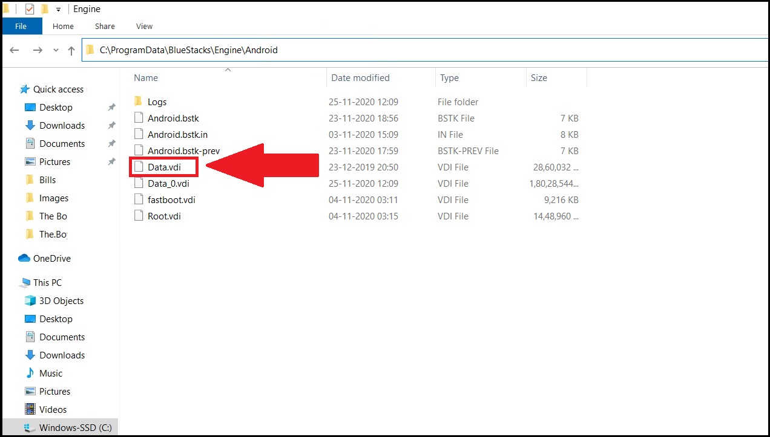Open OneDrive in the navigation pane
The image size is (770, 437).
51,258
